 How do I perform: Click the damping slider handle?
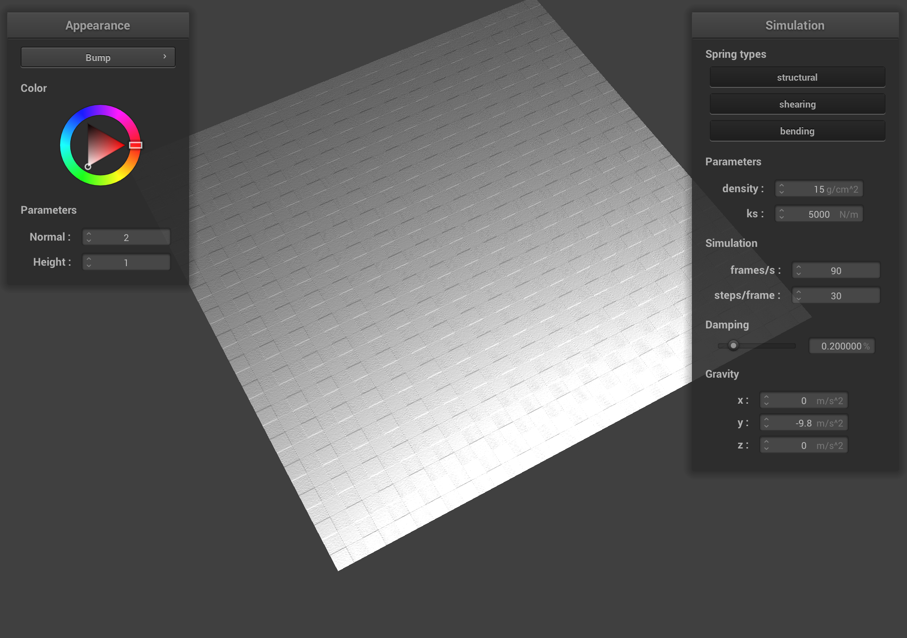click(x=733, y=345)
